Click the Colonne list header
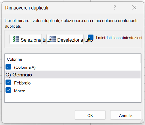Image resolution: width=145 pixels, height=125 pixels. point(14,59)
